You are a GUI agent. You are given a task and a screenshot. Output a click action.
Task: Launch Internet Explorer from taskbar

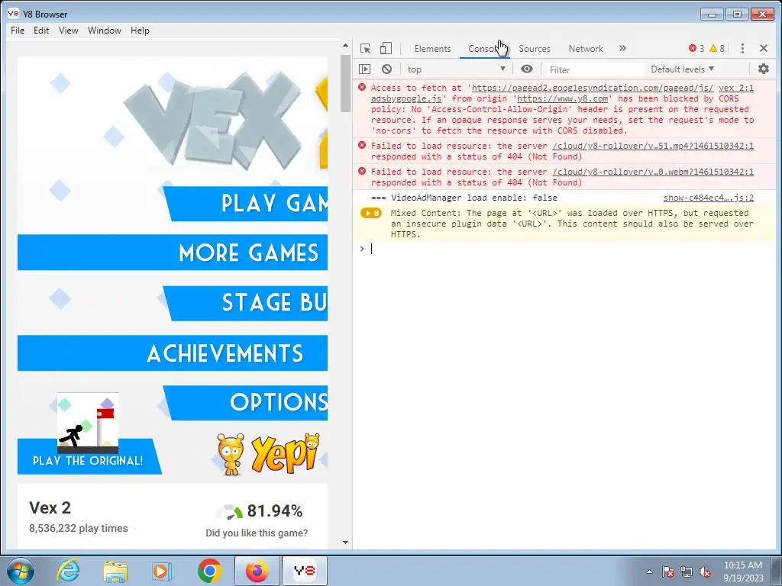[x=68, y=571]
